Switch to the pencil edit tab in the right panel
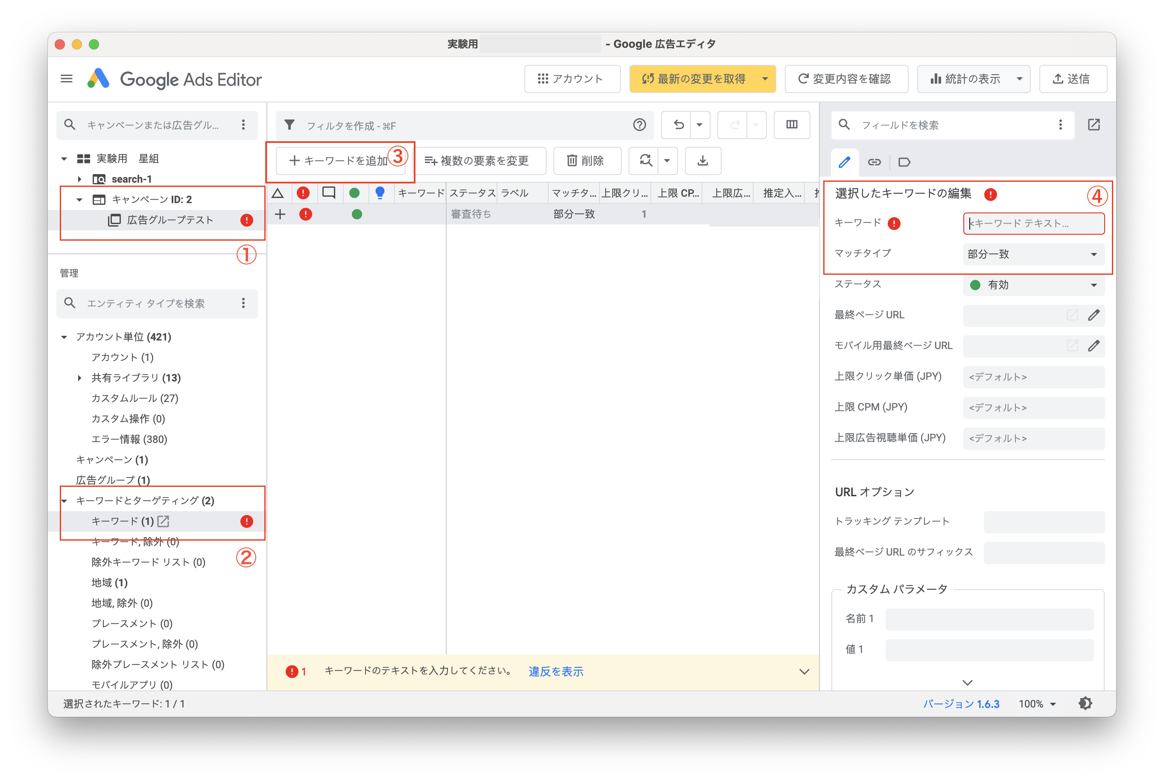Screen dimensions: 1164x780 pos(845,162)
